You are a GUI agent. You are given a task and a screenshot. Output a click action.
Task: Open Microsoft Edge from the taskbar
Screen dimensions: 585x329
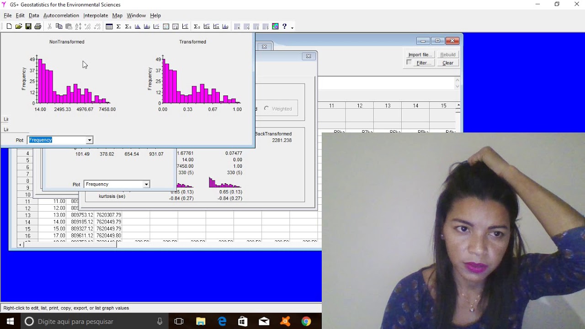222,321
